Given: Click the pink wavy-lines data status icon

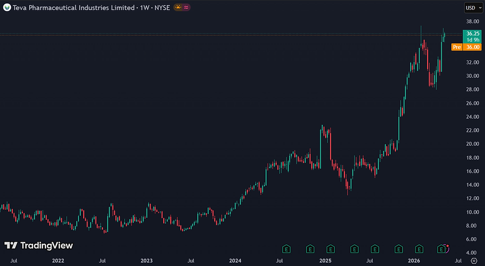Looking at the screenshot, I should pyautogui.click(x=186, y=7).
